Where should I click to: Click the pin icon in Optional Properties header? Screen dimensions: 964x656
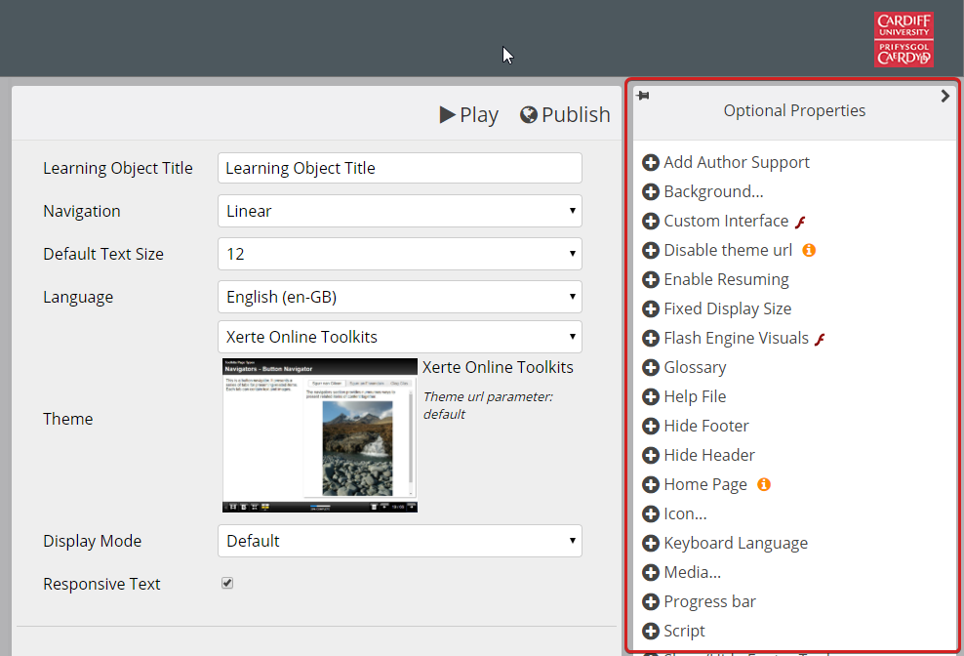643,96
